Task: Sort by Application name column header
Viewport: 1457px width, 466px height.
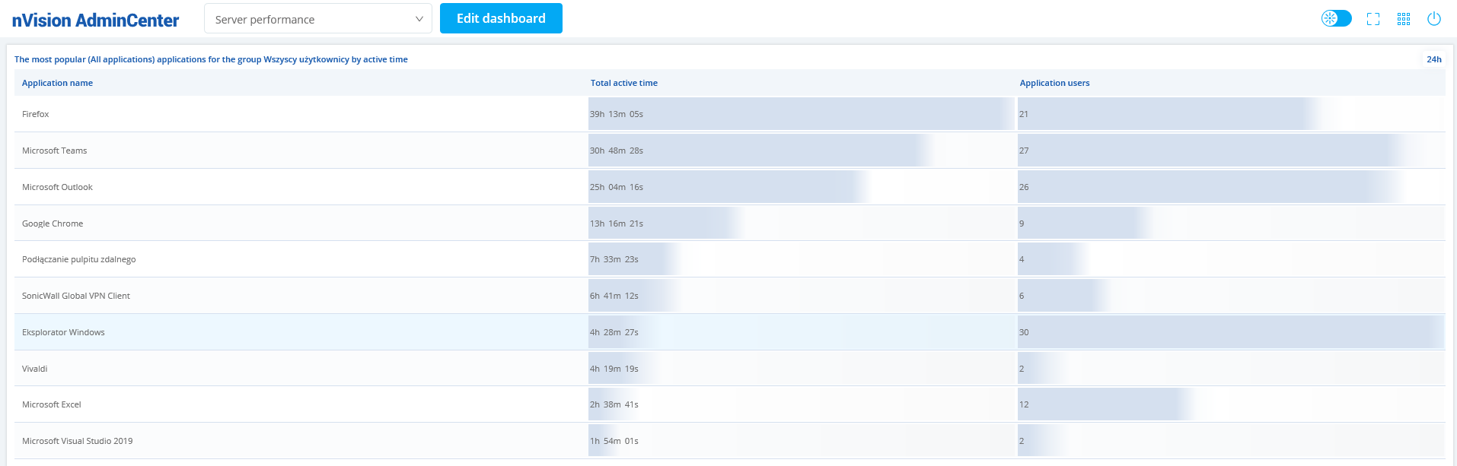Action: pos(58,83)
